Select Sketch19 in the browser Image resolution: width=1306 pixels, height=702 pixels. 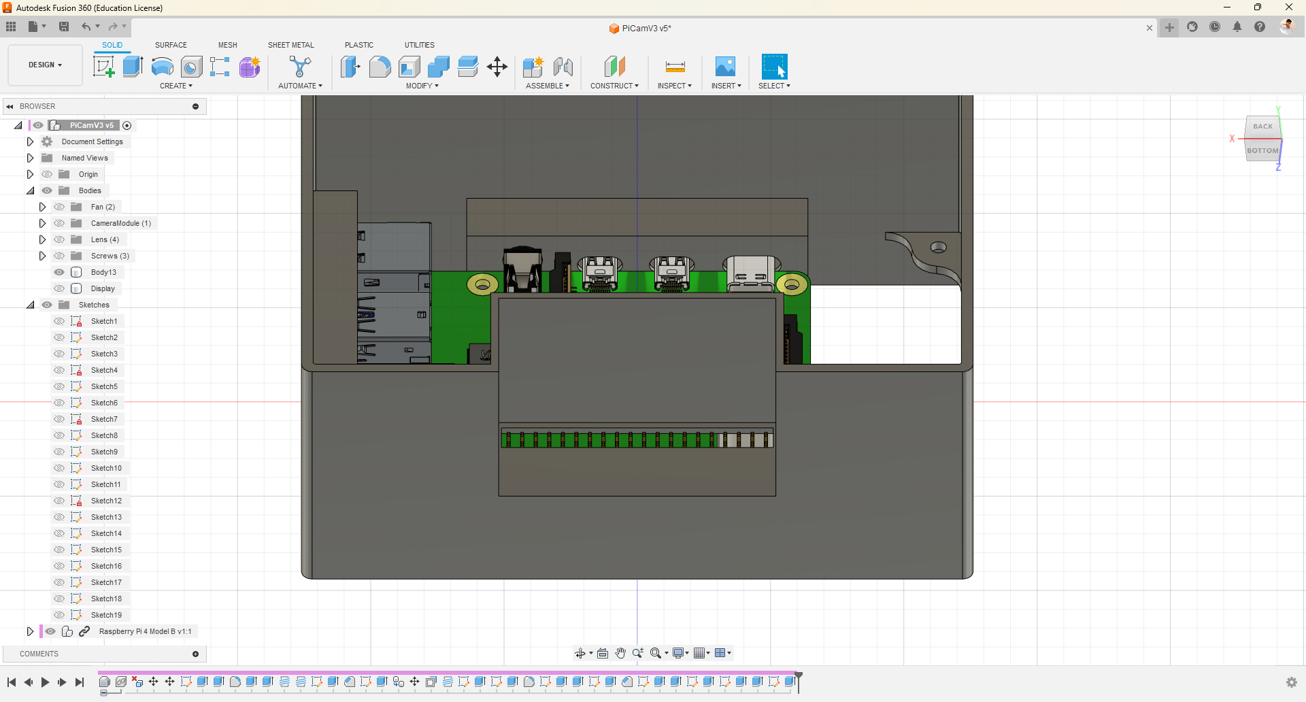coord(106,615)
